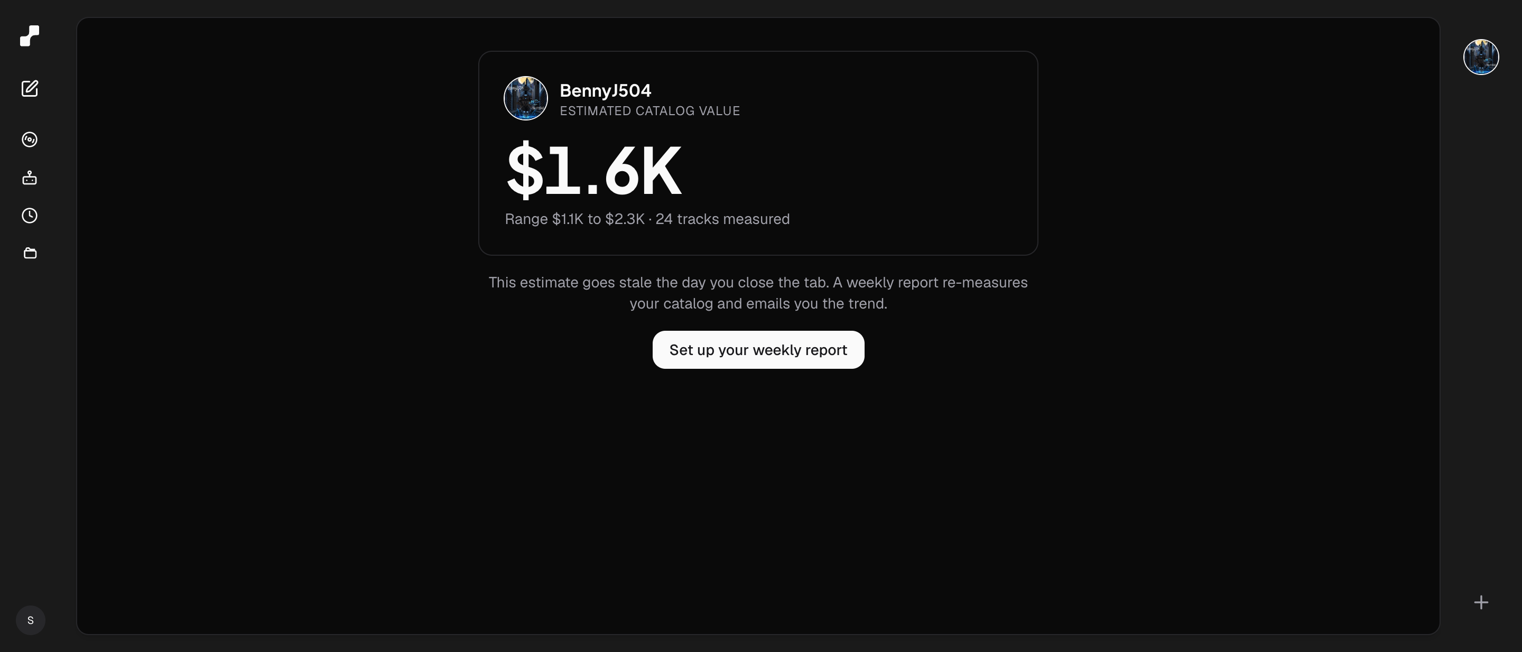
Task: Open the vinyl disc sidebar icon
Action: tap(30, 139)
